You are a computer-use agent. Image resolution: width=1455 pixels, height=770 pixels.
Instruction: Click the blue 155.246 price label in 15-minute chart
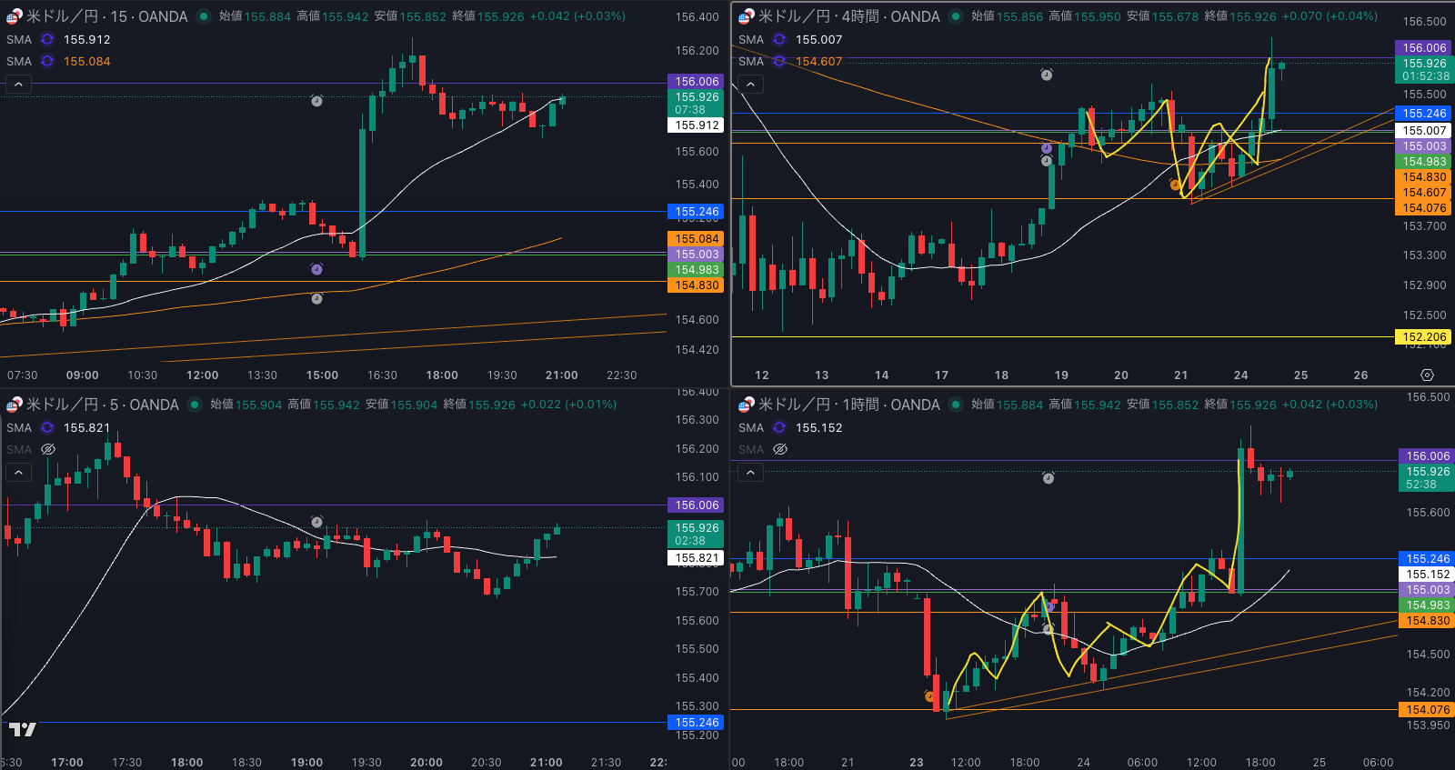(696, 212)
